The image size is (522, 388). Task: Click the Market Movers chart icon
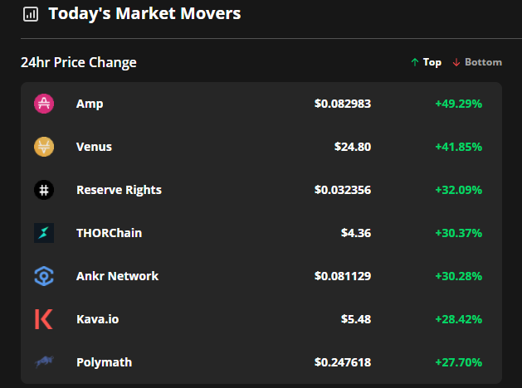(31, 14)
